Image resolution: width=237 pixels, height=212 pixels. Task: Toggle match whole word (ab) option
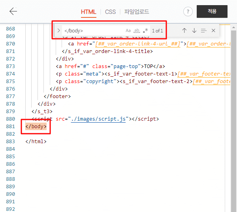point(137,30)
